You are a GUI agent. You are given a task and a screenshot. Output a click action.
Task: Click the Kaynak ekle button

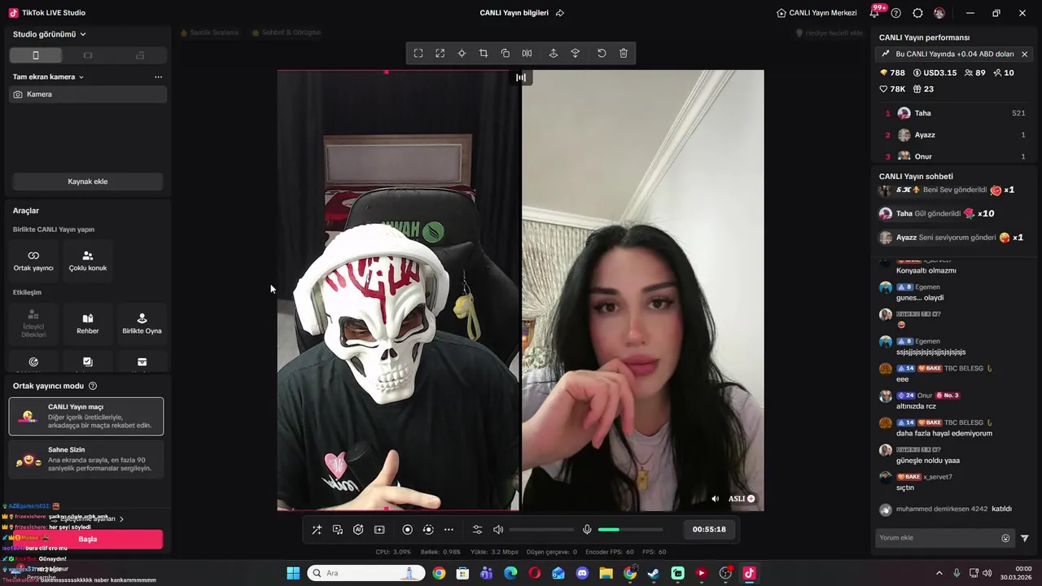(88, 181)
